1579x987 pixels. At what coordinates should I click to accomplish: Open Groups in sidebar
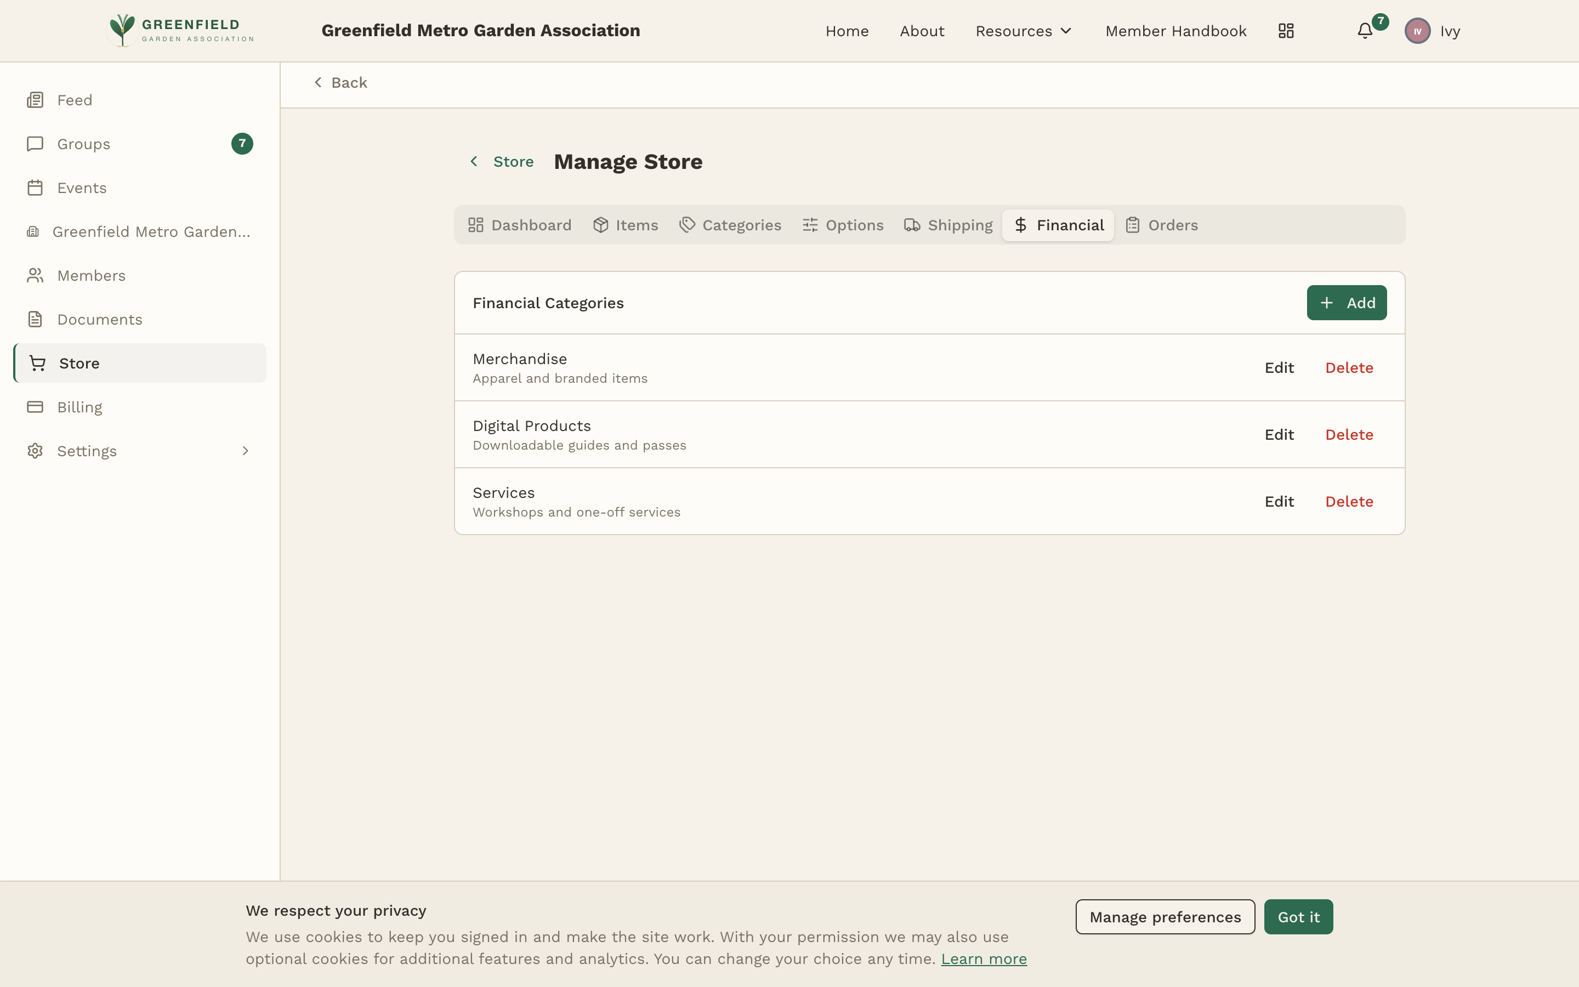140,144
